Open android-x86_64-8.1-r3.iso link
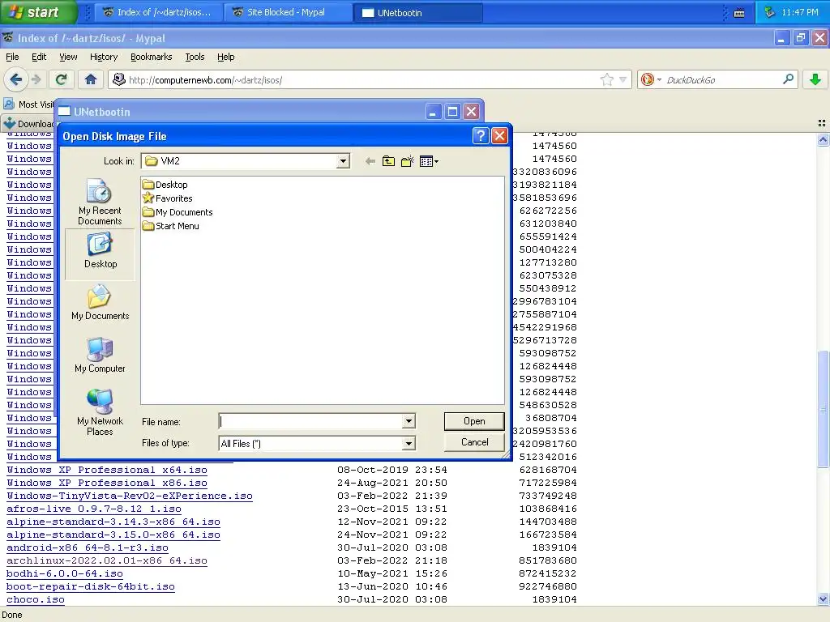830x622 pixels. point(88,547)
